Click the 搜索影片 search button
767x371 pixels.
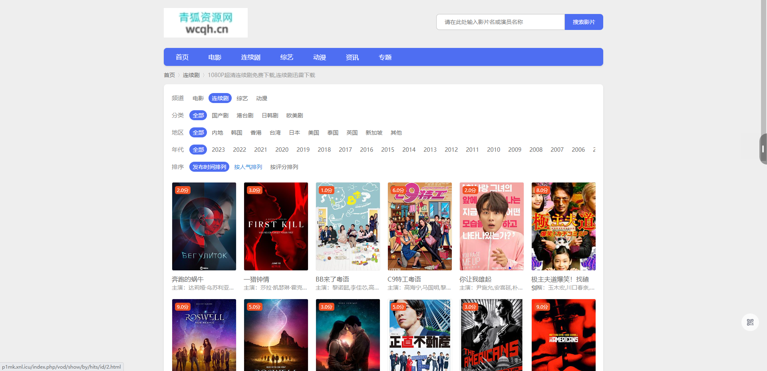[x=584, y=22]
